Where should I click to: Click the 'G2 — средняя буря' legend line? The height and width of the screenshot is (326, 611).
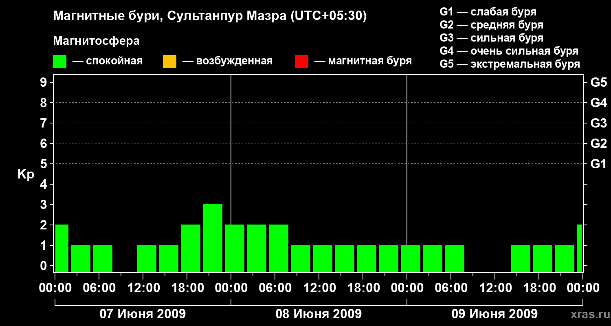492,25
